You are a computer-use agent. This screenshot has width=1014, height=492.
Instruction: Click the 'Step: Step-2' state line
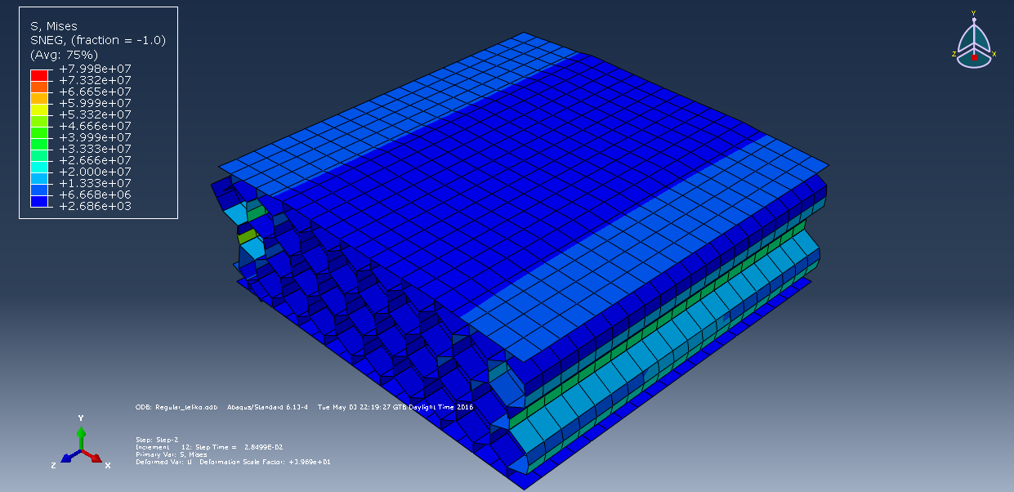tap(156, 440)
